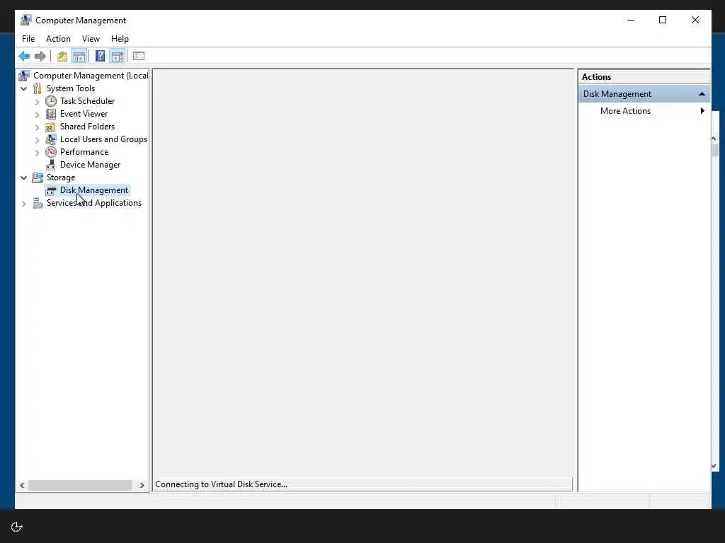The image size is (725, 543).
Task: Close the Computer Management window
Action: pos(695,20)
